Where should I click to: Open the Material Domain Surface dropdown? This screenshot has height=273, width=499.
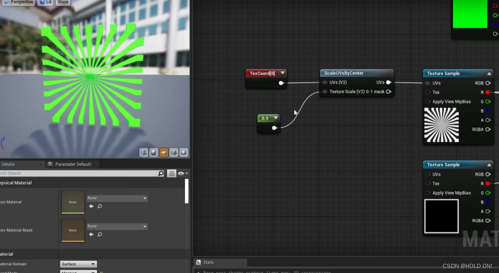[x=78, y=264]
